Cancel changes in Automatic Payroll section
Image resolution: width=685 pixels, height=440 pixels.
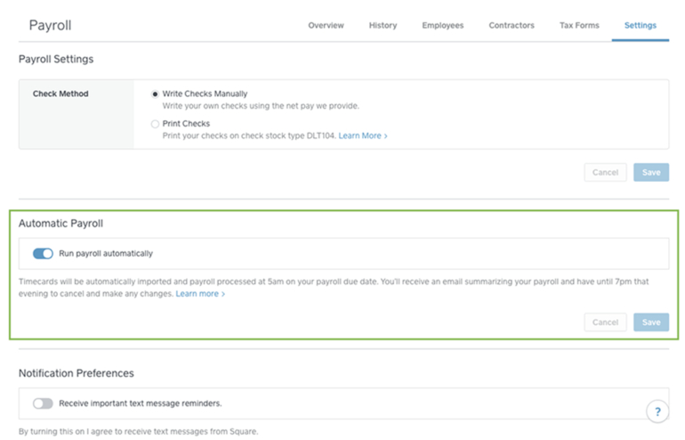coord(605,322)
